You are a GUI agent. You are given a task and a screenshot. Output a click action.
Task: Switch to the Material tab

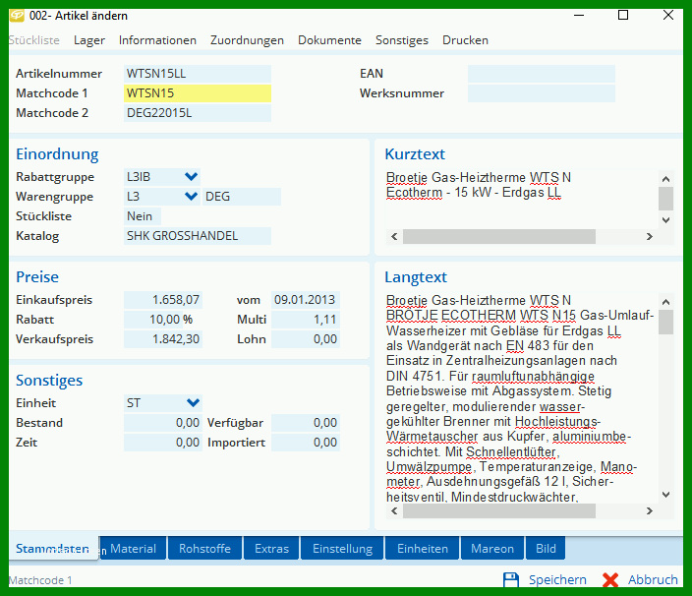point(134,549)
